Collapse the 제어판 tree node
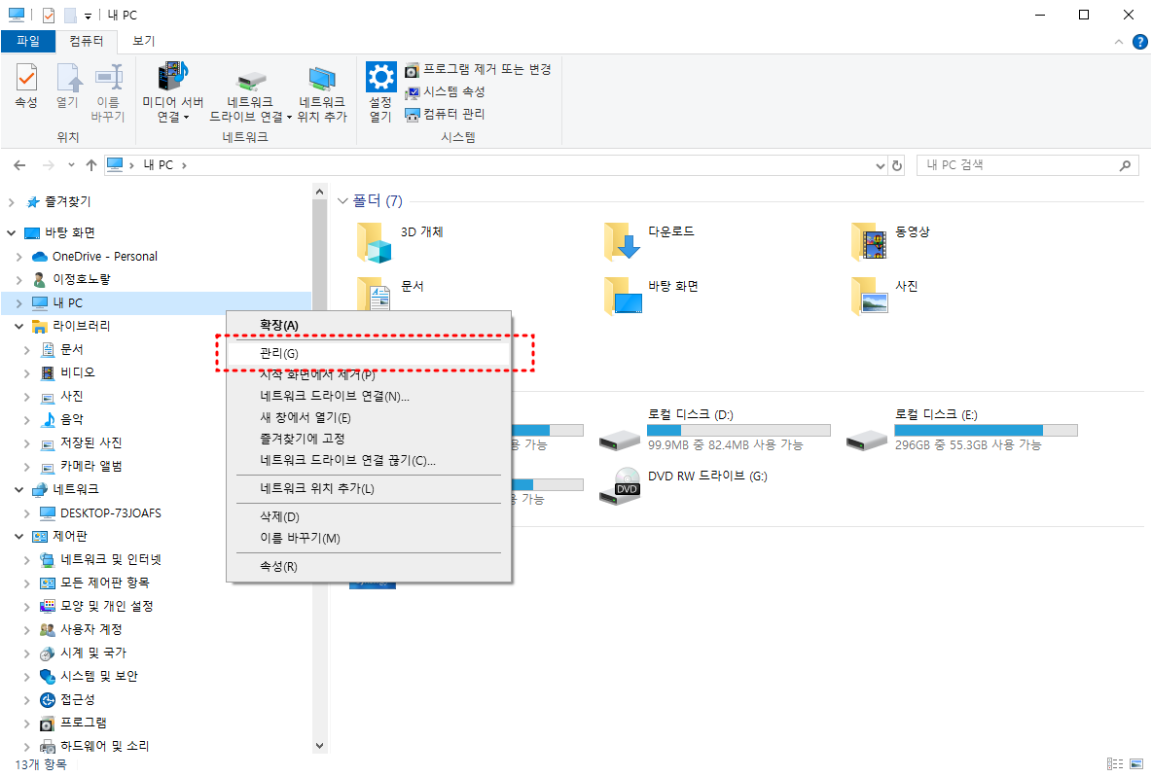The height and width of the screenshot is (777, 1152). pyautogui.click(x=18, y=536)
